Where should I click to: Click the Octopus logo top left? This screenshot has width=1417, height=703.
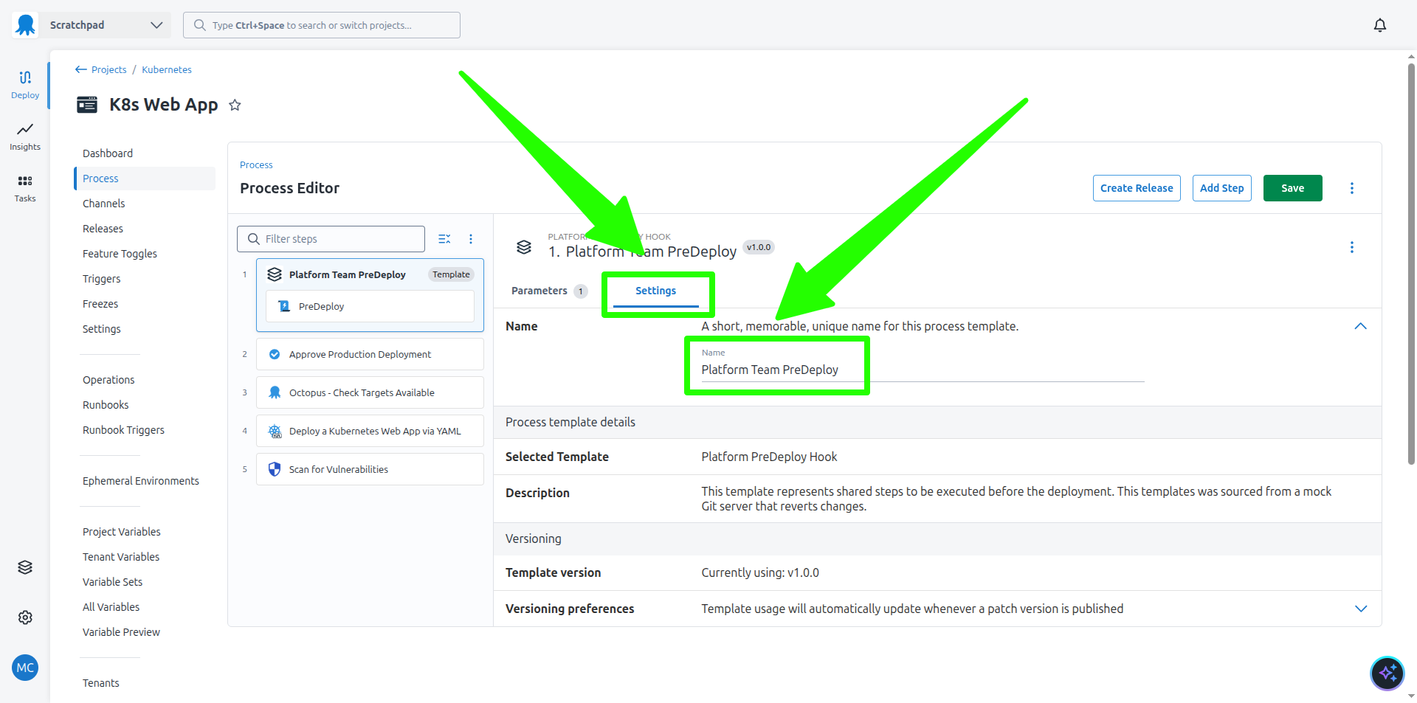click(24, 24)
